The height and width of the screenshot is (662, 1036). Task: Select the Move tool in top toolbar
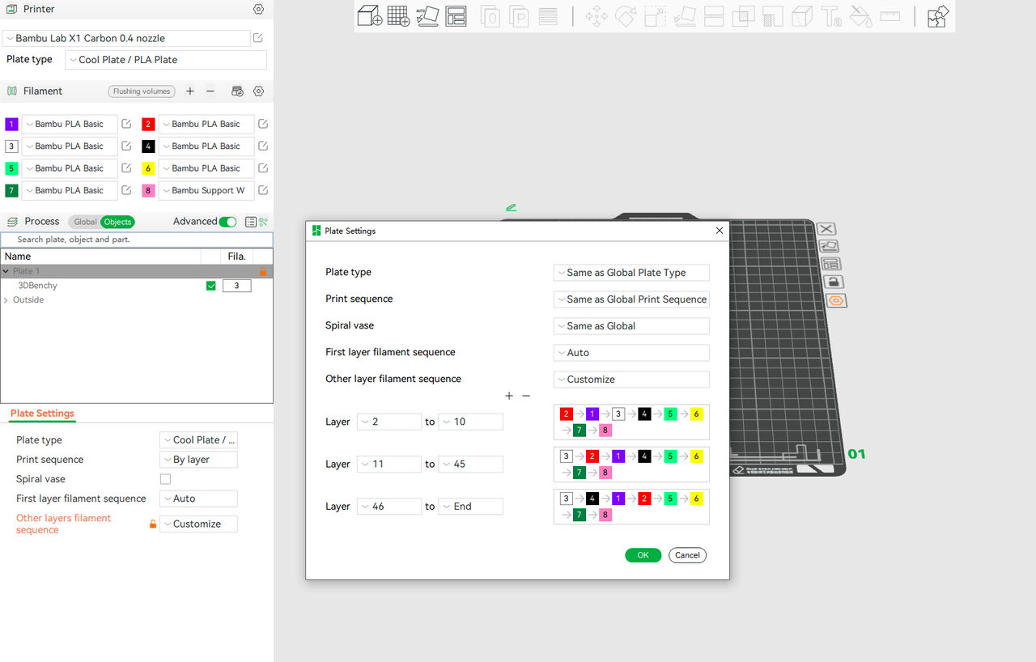(x=597, y=16)
